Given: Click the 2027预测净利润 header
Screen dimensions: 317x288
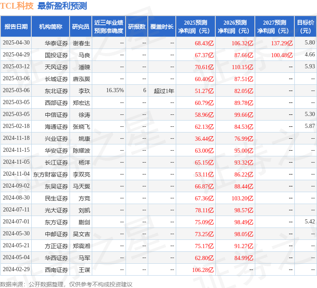Looking at the screenshot, I should [274, 26].
